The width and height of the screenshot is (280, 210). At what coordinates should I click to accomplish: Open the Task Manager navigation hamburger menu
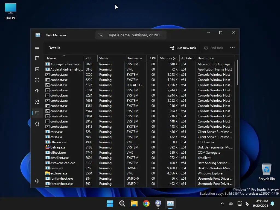coord(37,47)
